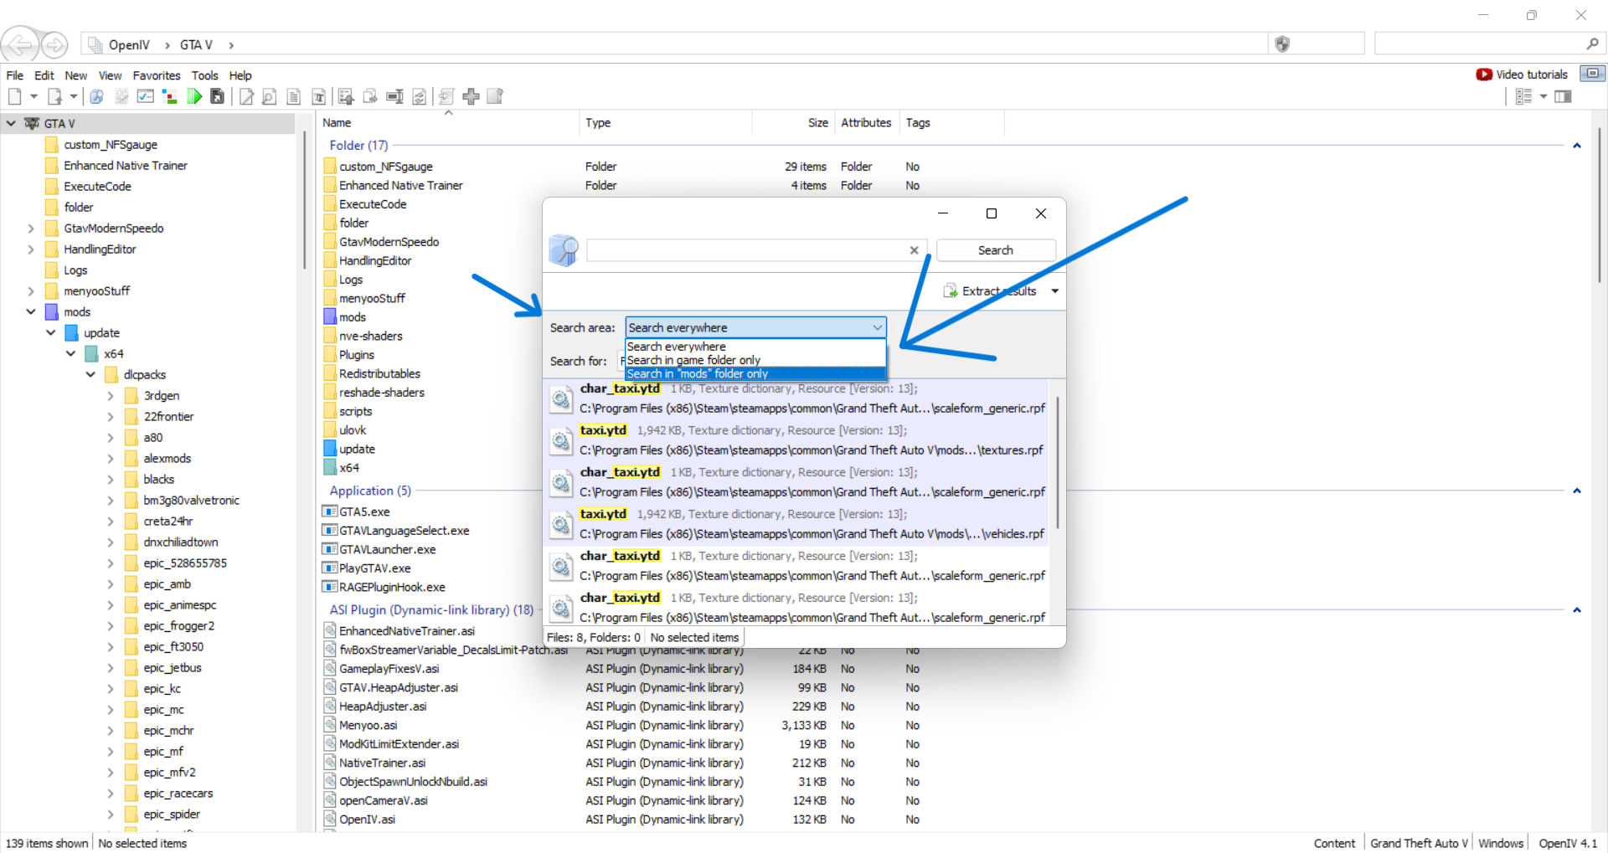Viewport: 1608px width, 853px height.
Task: Click the GTA V breadcrumb in address bar
Action: pos(196,45)
